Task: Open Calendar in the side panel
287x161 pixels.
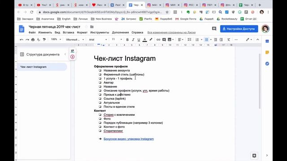Action: [267, 41]
